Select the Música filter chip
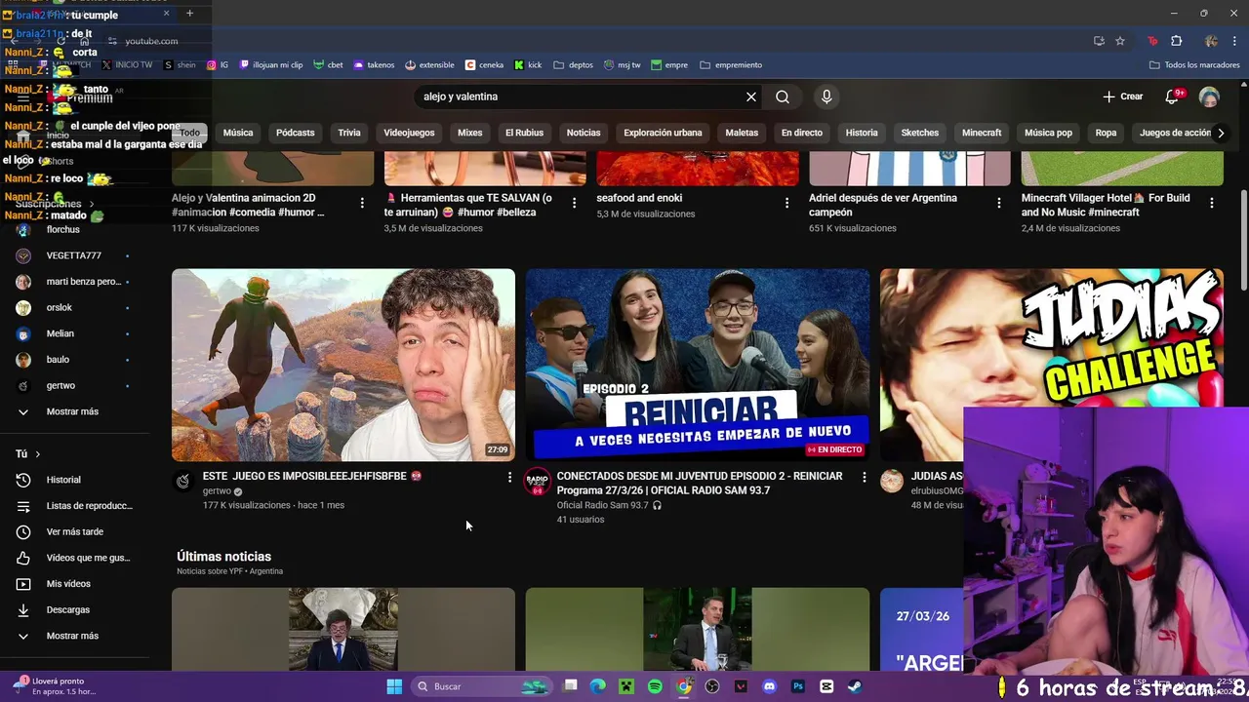This screenshot has height=702, width=1249. coord(238,133)
